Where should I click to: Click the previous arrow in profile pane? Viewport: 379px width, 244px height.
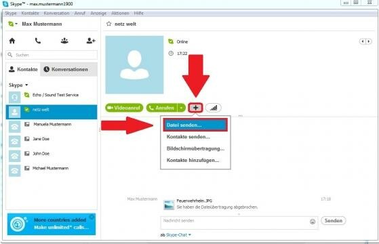[x=362, y=41]
